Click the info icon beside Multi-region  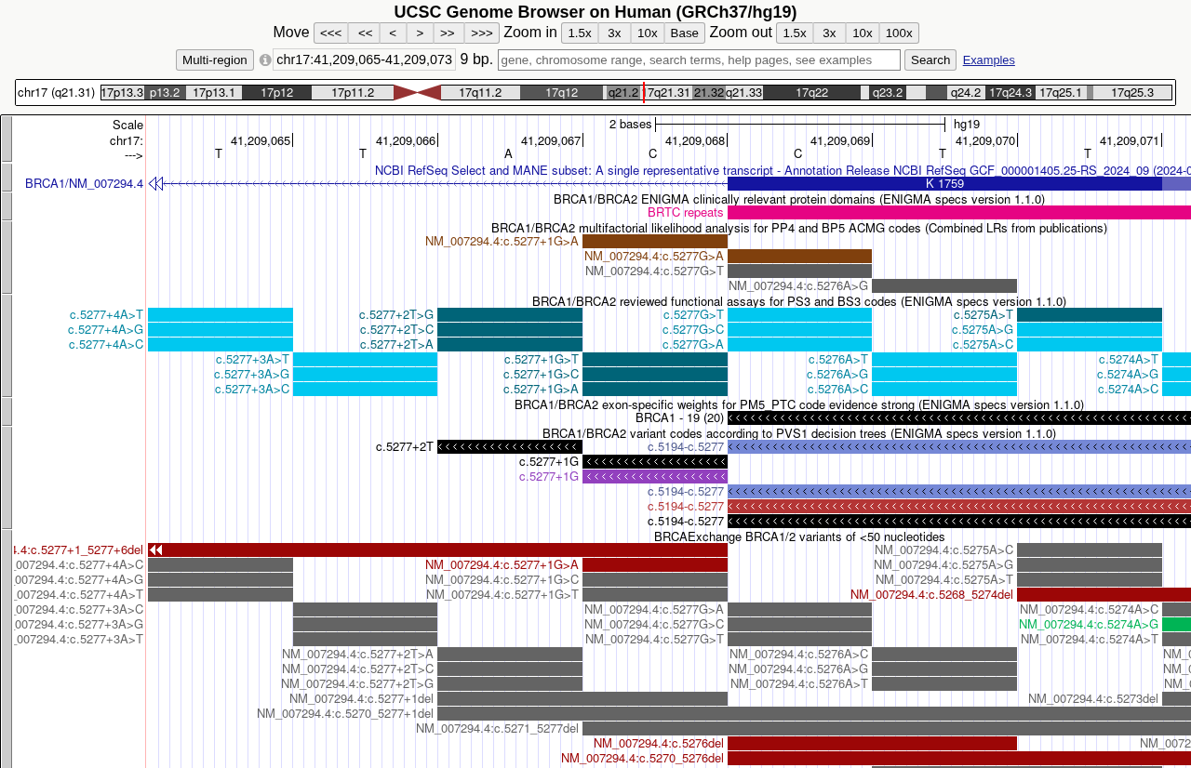[x=265, y=60]
